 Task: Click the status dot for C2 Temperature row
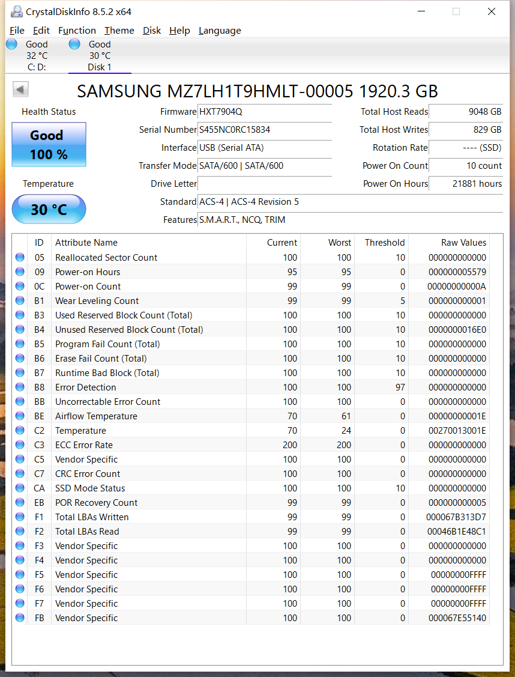coord(20,430)
